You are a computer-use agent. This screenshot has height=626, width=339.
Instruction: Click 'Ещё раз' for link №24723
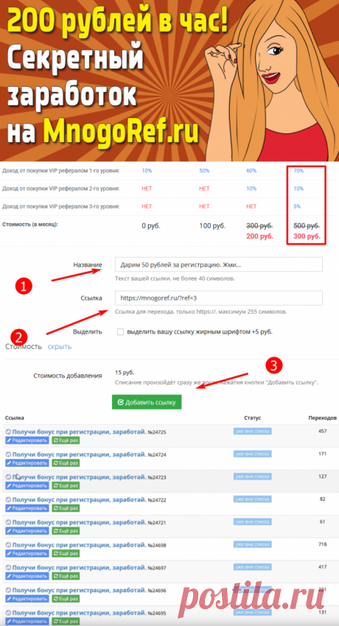tap(66, 485)
